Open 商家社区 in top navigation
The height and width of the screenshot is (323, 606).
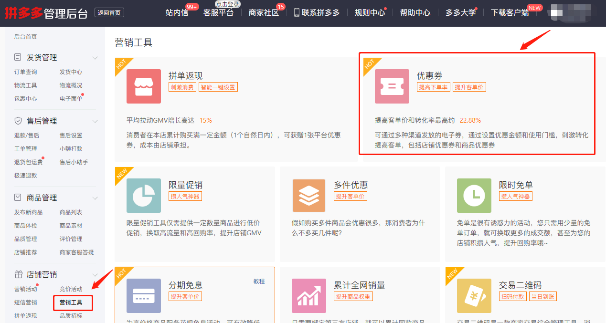point(264,13)
